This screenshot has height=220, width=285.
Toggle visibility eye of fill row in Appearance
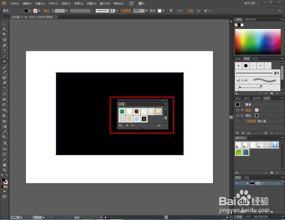(x=238, y=116)
